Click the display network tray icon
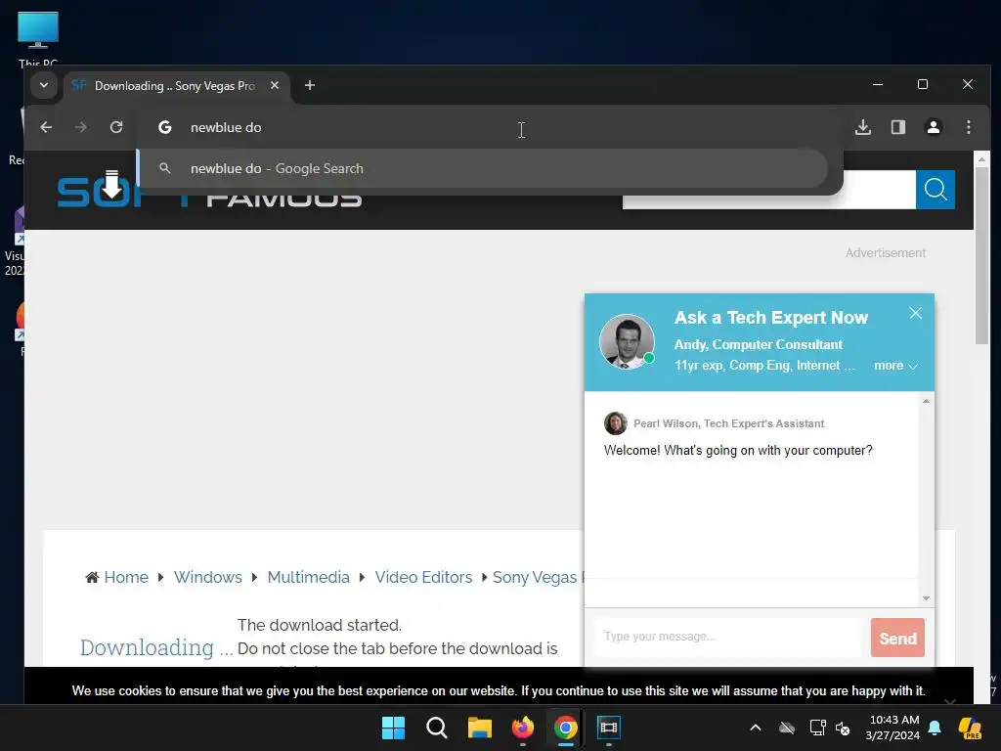 click(818, 728)
